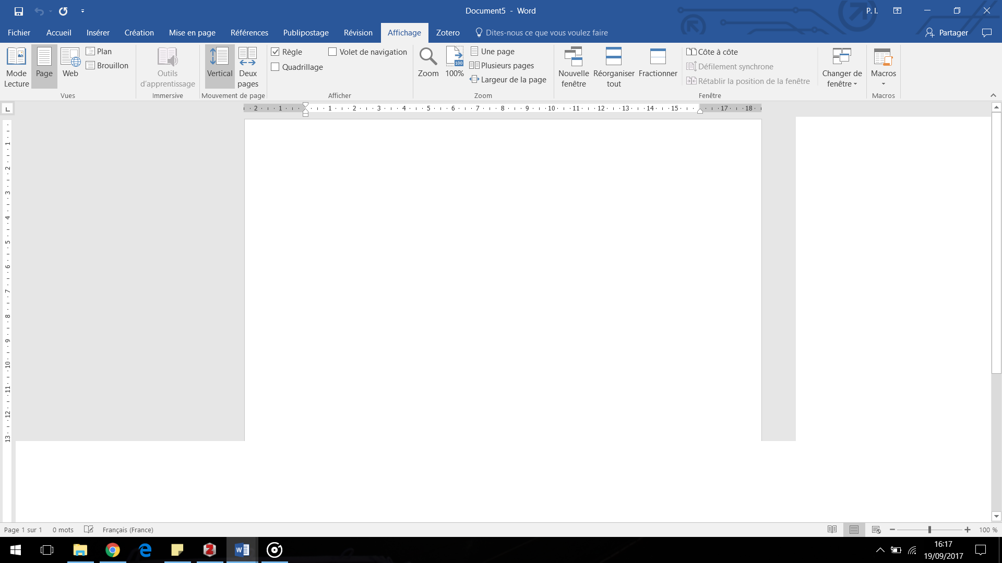Open the Fichier menu

[19, 32]
